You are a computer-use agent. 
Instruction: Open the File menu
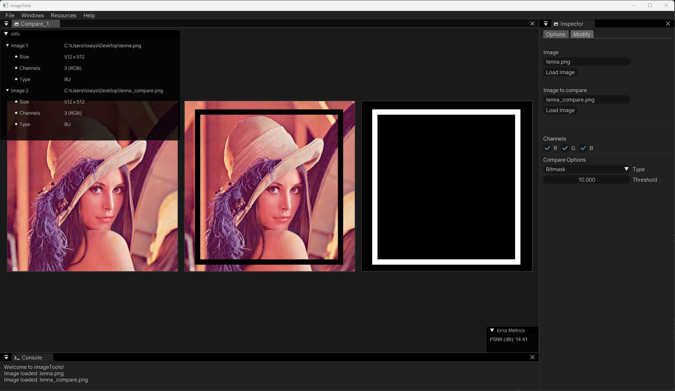click(x=10, y=15)
